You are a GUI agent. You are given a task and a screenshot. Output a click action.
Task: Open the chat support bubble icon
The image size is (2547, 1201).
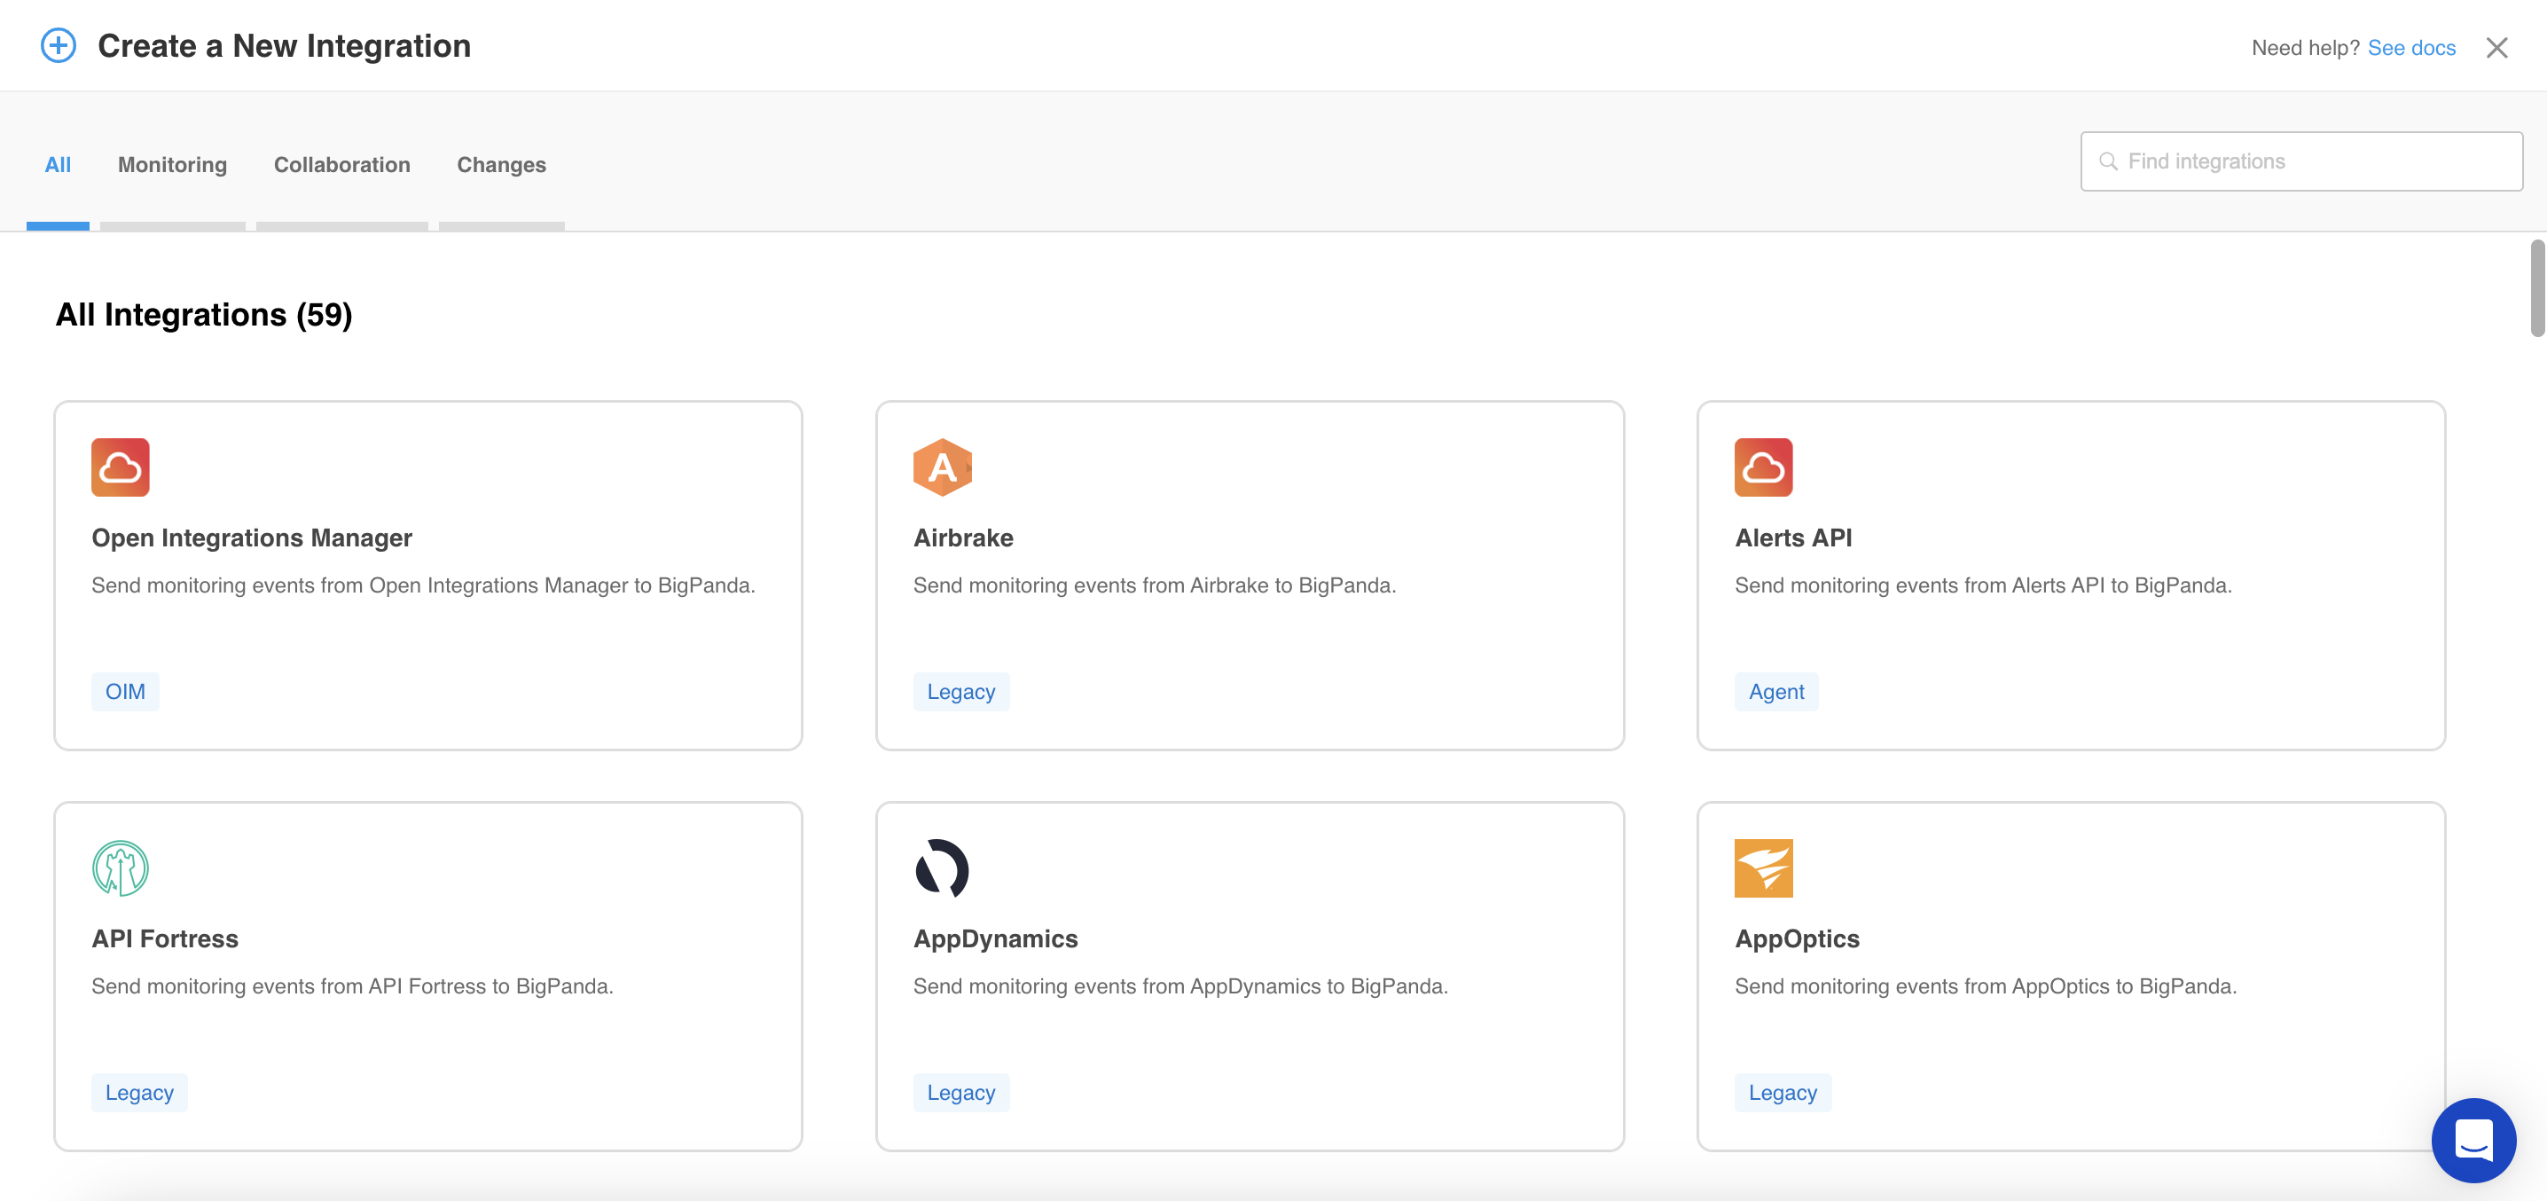[x=2473, y=1140]
